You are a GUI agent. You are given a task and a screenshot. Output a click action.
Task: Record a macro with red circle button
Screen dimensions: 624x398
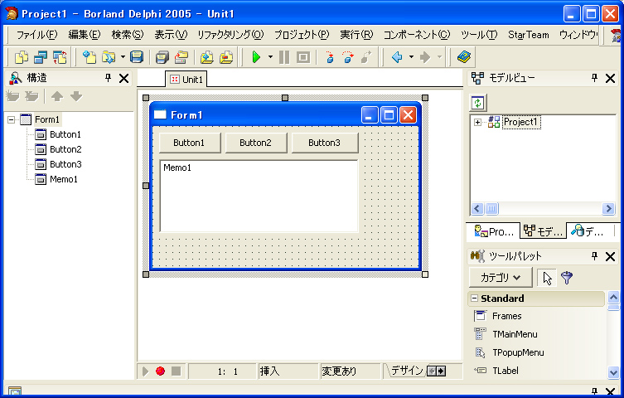[x=161, y=371]
